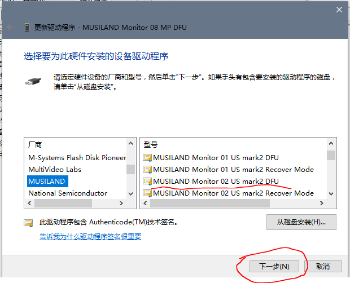Screen dimensions: 350x283
Task: Select model MUSILAND Monitor 02 US mark2 DFU
Action: tap(216, 182)
